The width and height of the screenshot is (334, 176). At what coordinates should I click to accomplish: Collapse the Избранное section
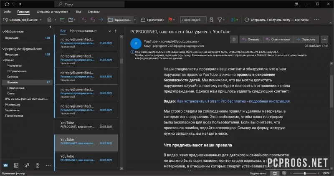pyautogui.click(x=4, y=32)
